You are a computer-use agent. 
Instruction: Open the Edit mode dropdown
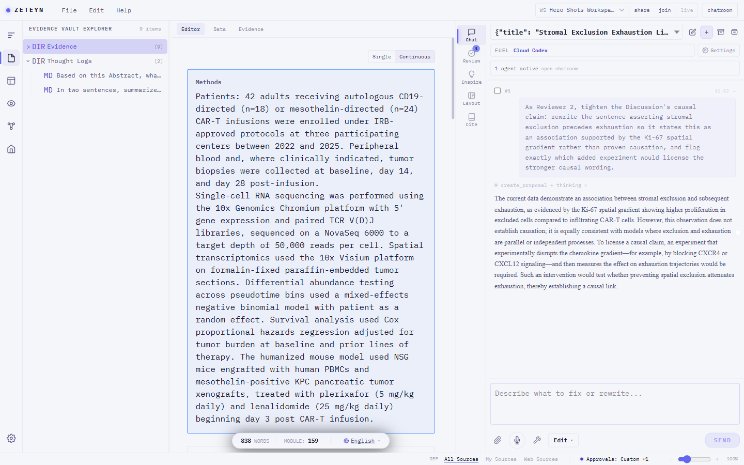[x=563, y=440]
